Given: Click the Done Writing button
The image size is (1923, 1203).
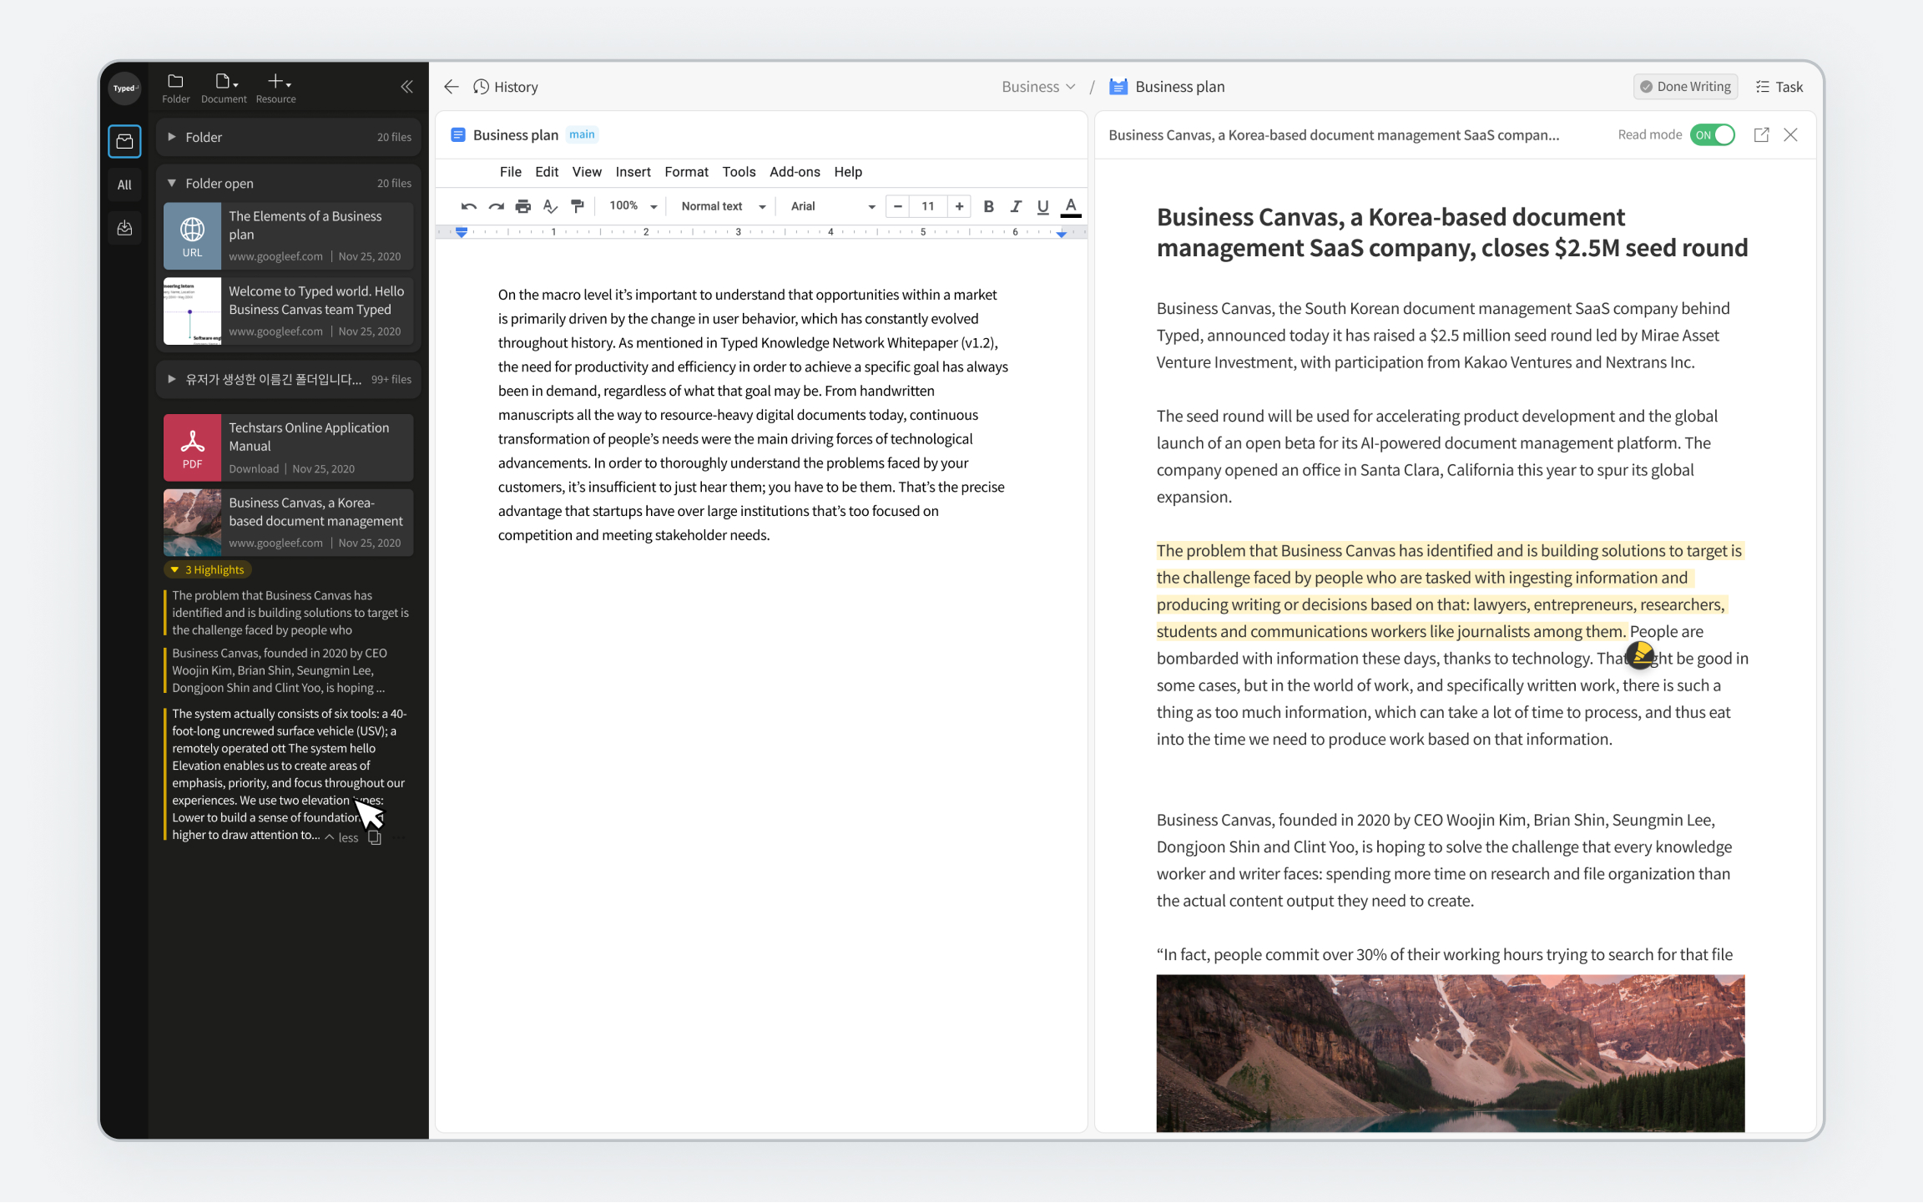Looking at the screenshot, I should click(1685, 87).
